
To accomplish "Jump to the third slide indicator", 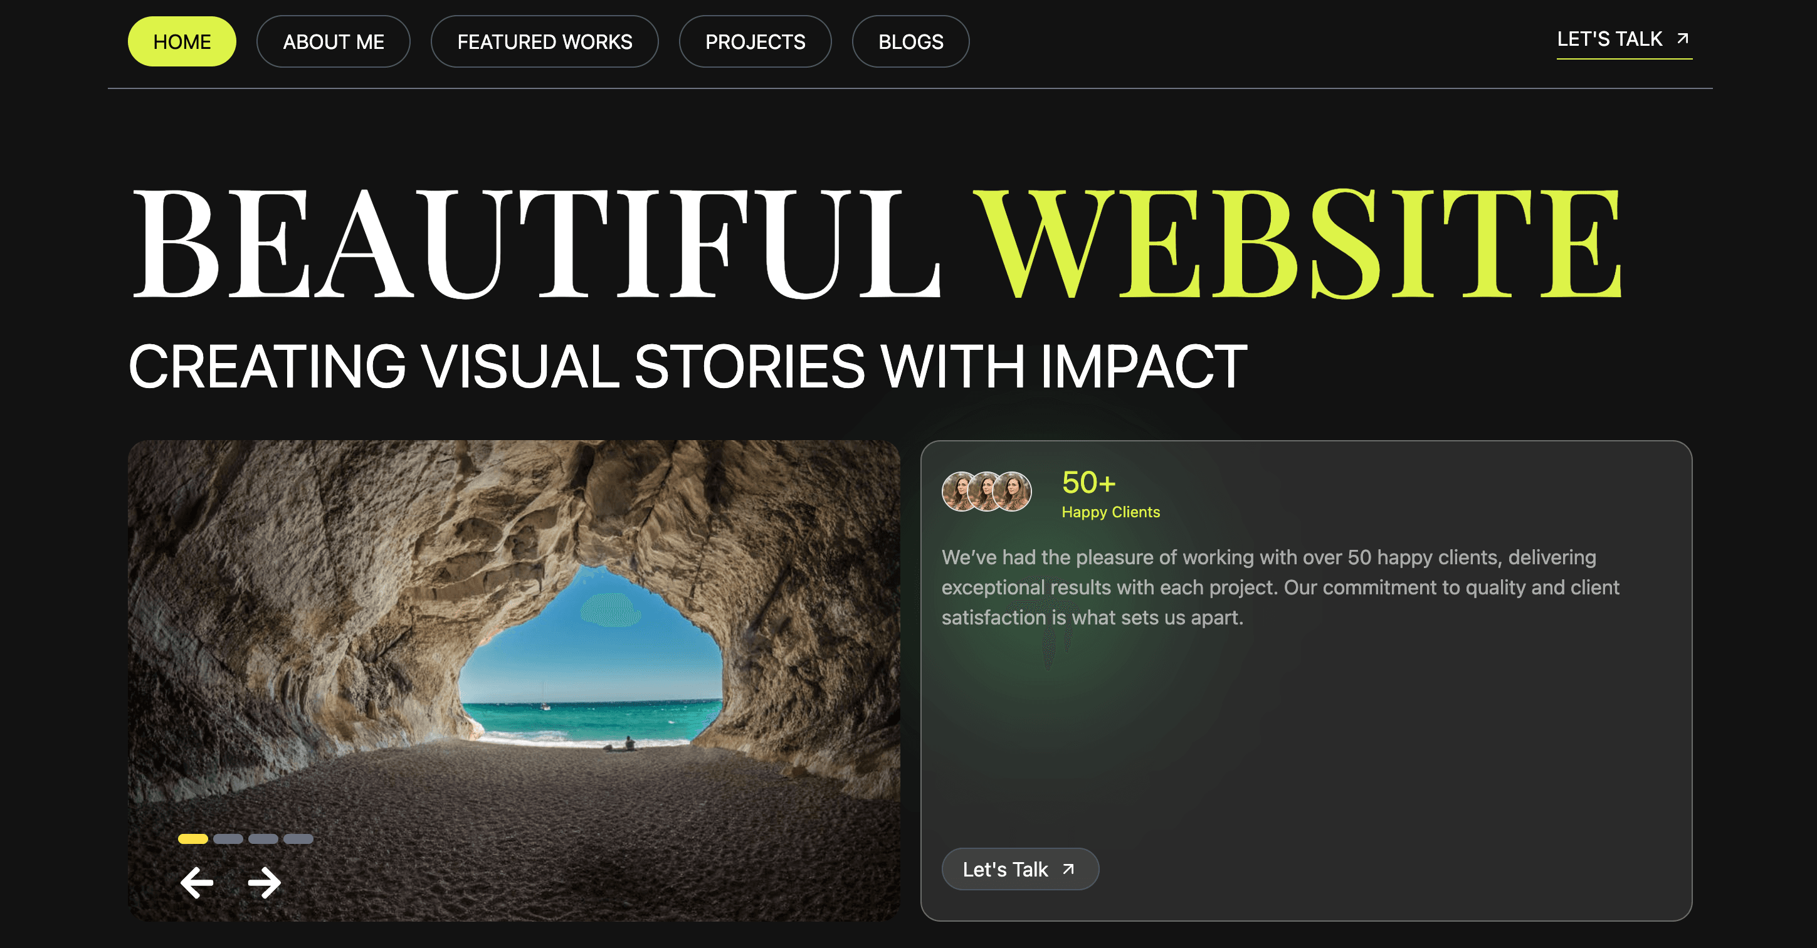I will (263, 839).
